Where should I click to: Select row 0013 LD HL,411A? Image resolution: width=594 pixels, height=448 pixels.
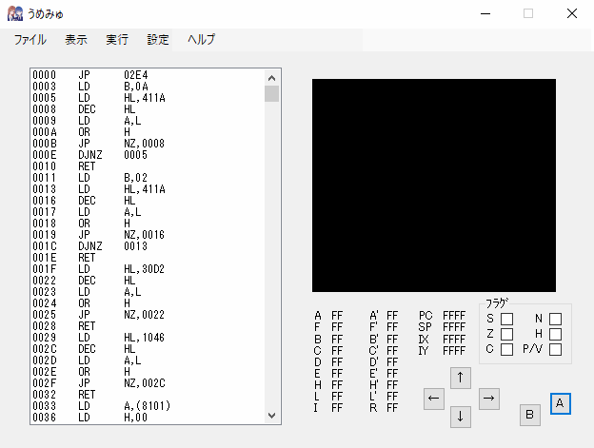[x=148, y=189]
